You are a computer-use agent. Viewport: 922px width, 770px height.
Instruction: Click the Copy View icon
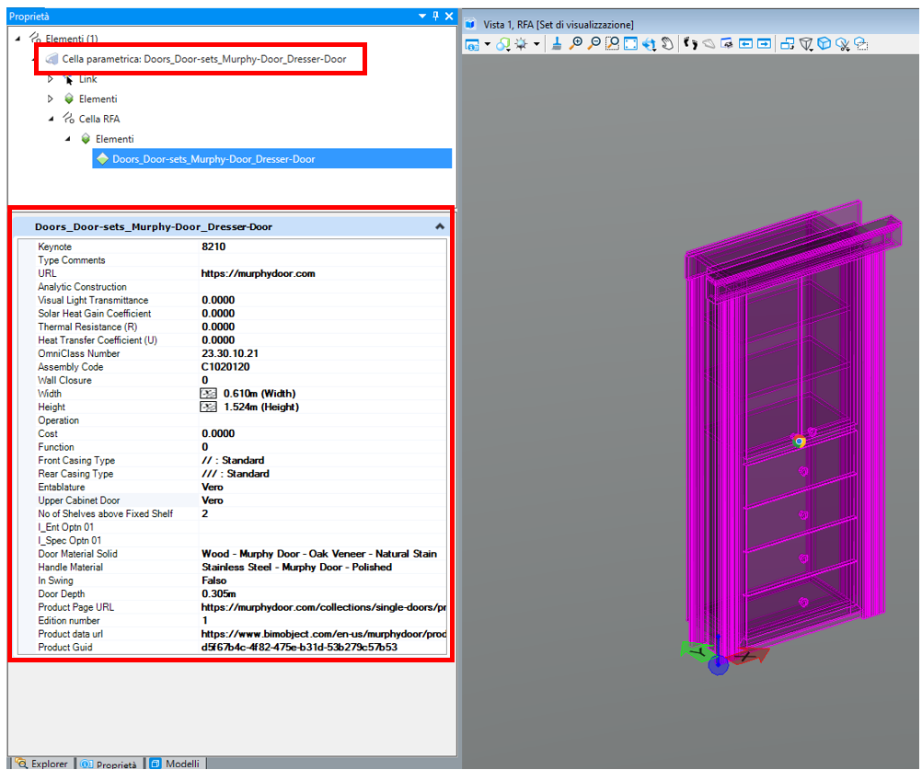(788, 43)
